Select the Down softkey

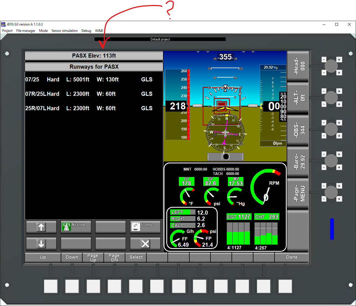pos(72,257)
